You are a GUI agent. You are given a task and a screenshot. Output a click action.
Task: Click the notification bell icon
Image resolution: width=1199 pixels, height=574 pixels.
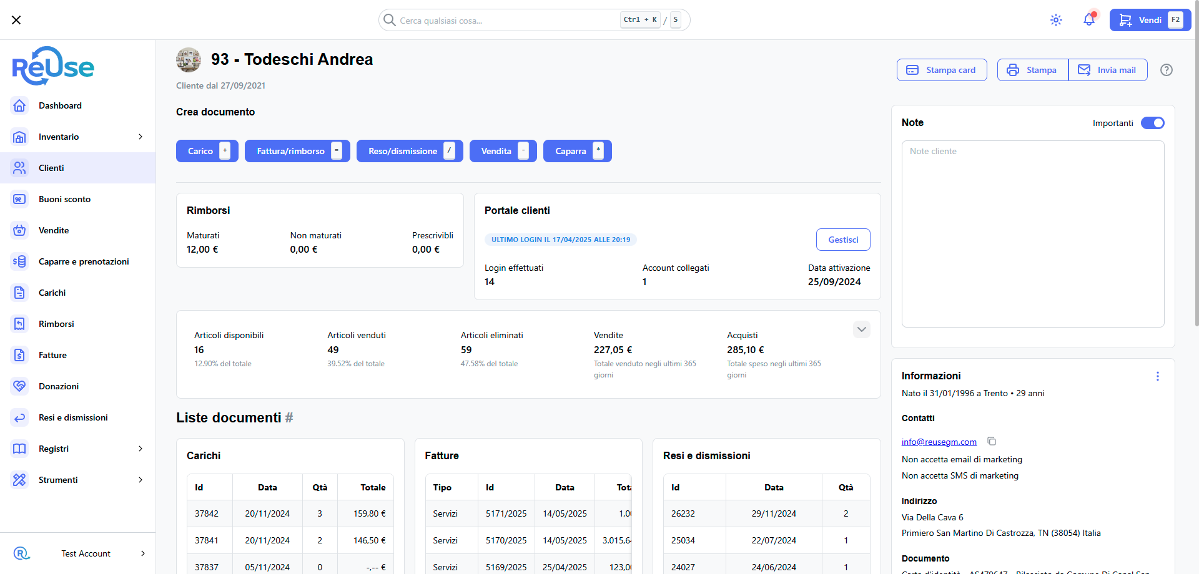click(1088, 20)
